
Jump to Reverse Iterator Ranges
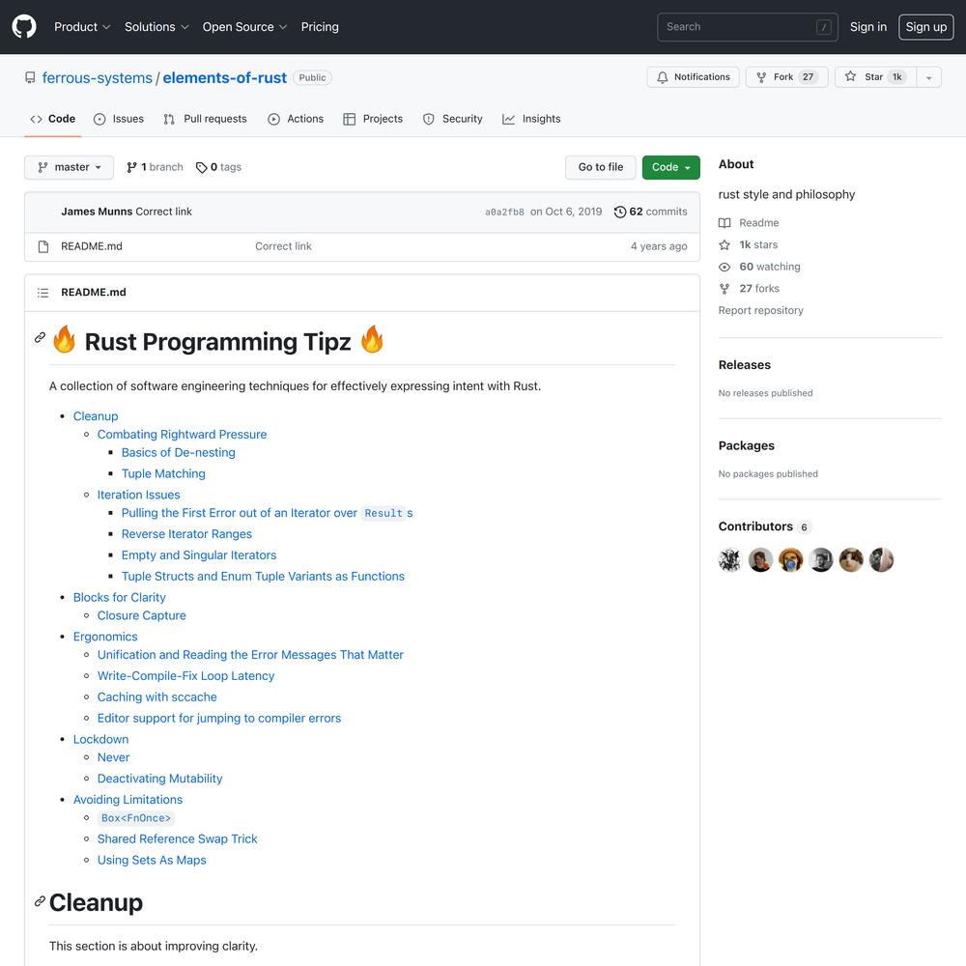click(x=186, y=534)
